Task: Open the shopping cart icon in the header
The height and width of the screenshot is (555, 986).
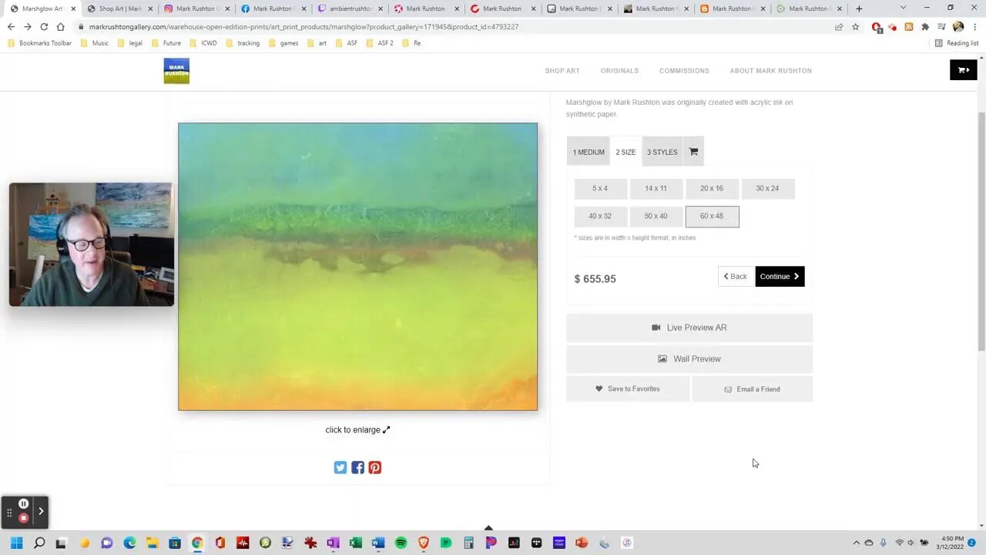Action: pos(963,70)
